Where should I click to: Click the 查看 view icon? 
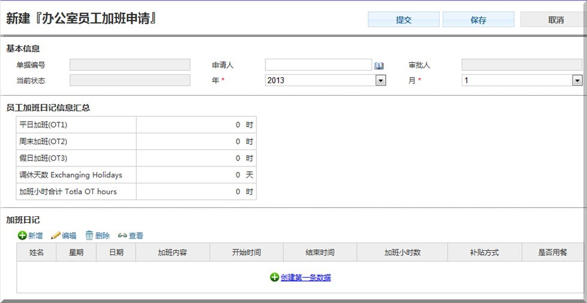122,236
